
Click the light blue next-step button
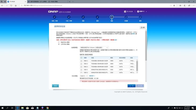point(140,86)
